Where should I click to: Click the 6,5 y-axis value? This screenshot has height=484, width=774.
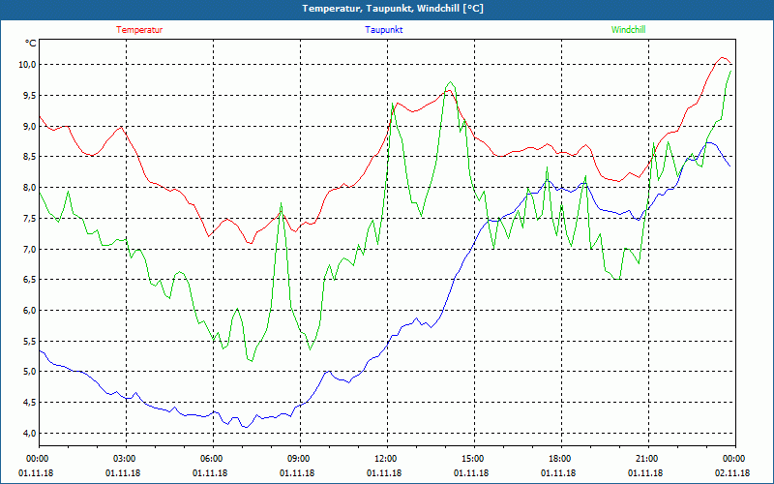click(30, 280)
